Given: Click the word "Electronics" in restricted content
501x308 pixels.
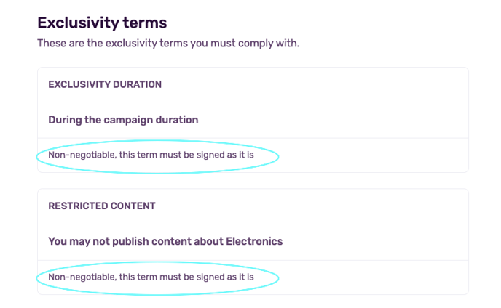Looking at the screenshot, I should point(253,241).
